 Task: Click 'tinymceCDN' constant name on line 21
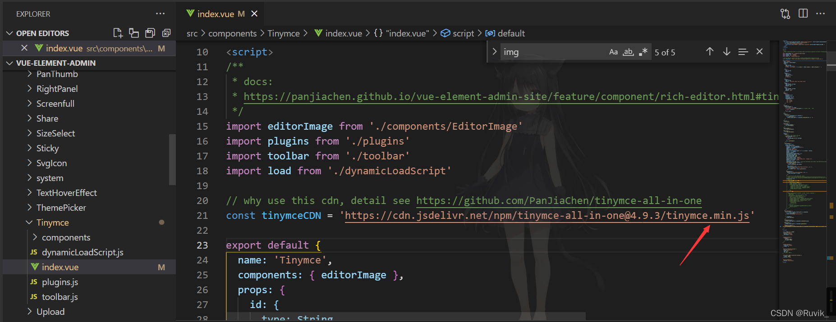pyautogui.click(x=291, y=215)
